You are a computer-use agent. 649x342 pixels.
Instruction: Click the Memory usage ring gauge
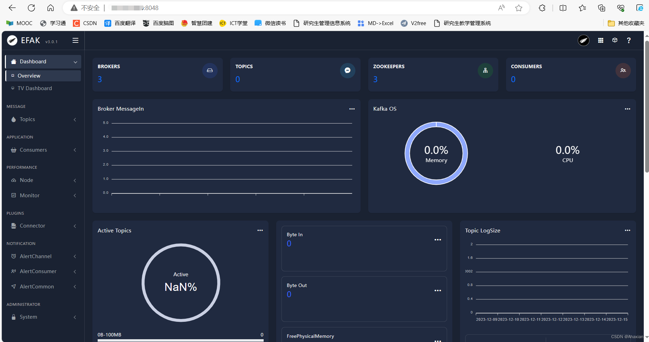click(436, 153)
